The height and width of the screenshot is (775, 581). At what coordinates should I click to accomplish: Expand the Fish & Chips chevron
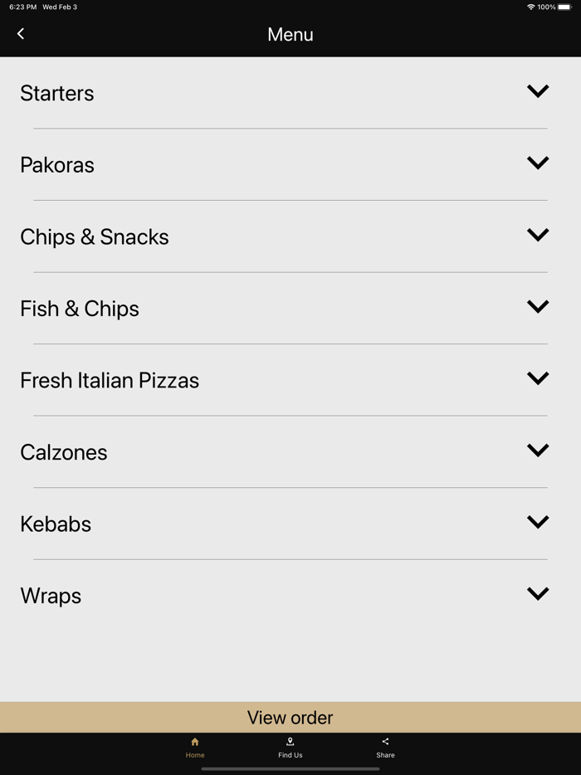[538, 306]
